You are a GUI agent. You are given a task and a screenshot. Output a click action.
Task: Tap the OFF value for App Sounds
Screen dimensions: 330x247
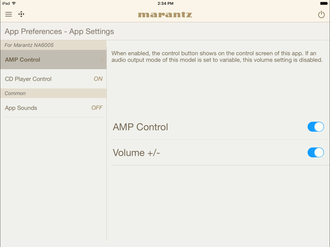pos(97,108)
